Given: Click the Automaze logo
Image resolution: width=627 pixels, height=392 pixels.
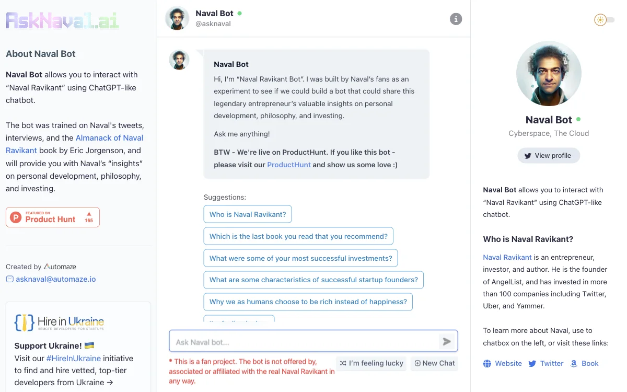Looking at the screenshot, I should [60, 267].
